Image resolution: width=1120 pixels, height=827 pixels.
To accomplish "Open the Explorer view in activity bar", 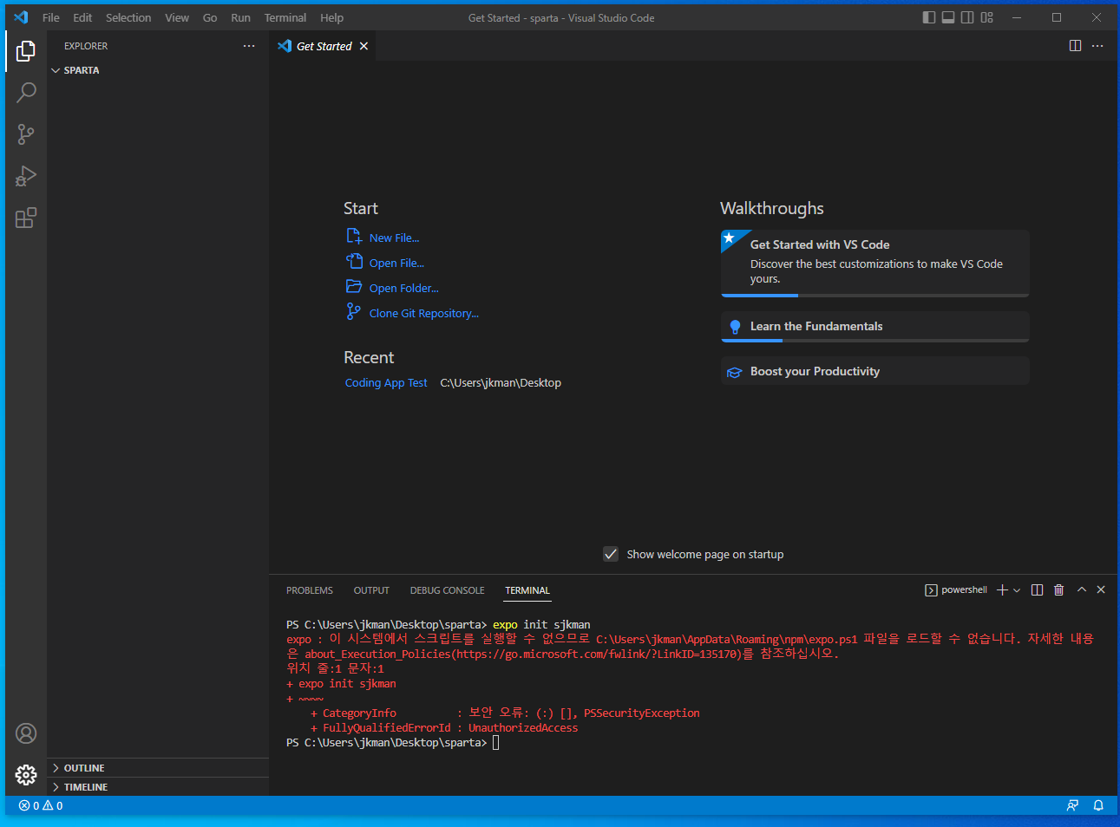I will point(26,51).
